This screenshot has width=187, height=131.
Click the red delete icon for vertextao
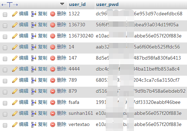click(53, 125)
